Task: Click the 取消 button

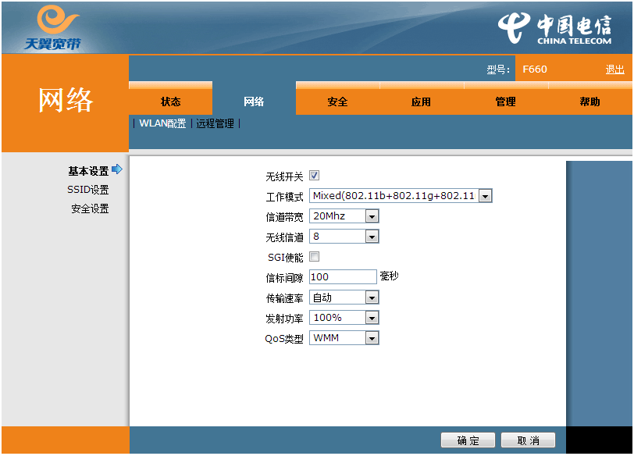Action: [x=528, y=440]
